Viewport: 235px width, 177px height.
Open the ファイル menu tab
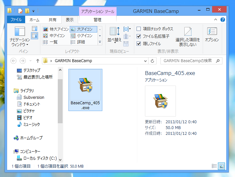click(x=16, y=20)
